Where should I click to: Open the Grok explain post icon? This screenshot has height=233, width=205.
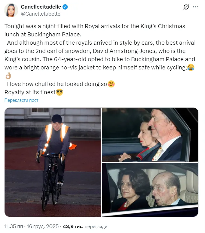185,7
